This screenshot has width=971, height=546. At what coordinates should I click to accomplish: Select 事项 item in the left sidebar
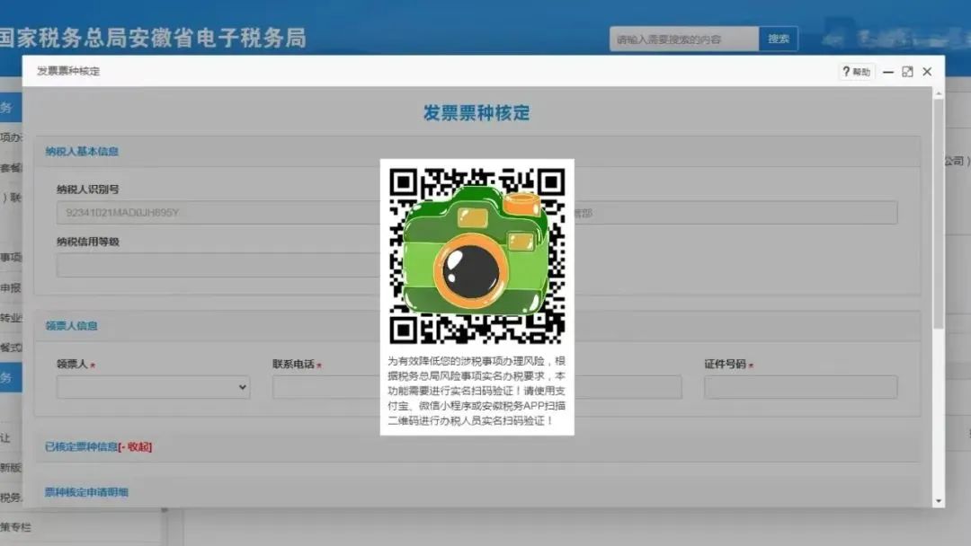(x=11, y=257)
